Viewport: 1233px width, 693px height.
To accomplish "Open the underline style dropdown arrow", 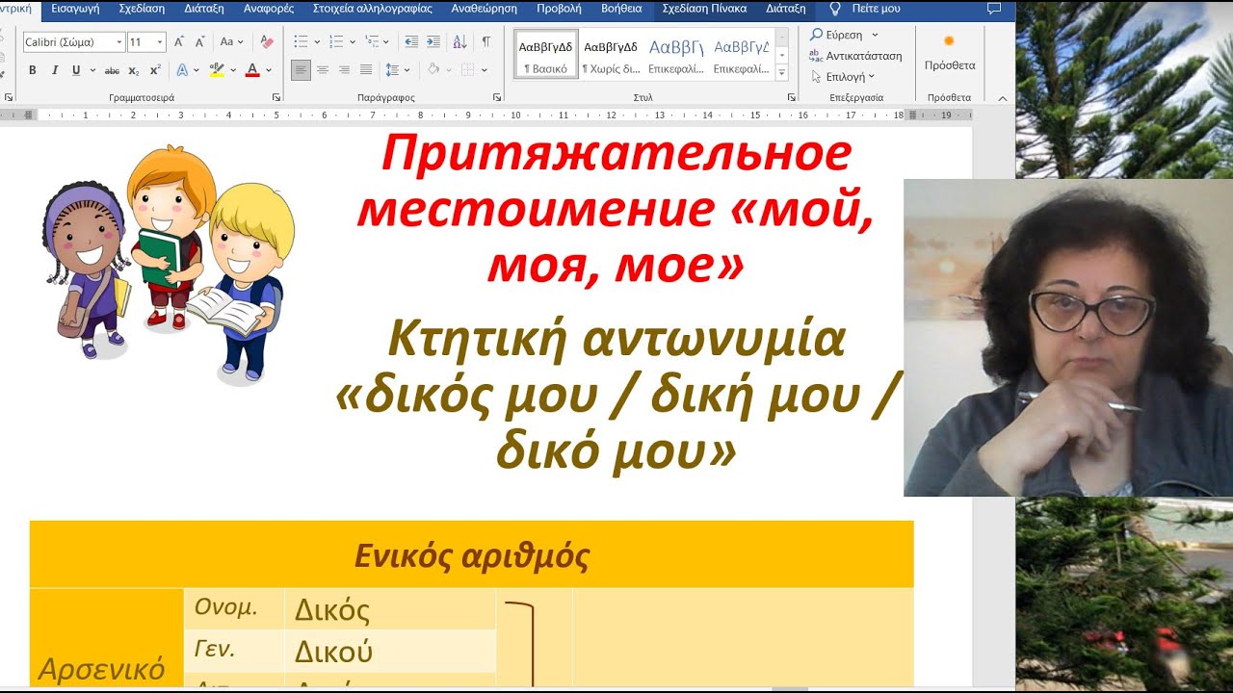I will point(92,70).
